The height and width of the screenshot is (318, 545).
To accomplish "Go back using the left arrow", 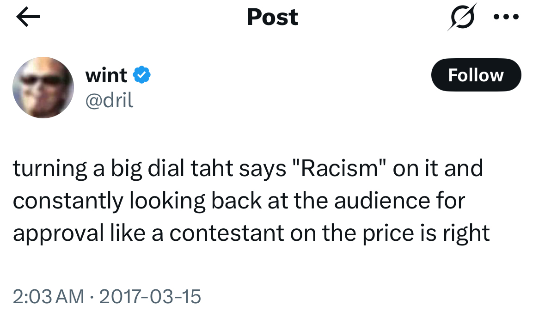I will [28, 18].
